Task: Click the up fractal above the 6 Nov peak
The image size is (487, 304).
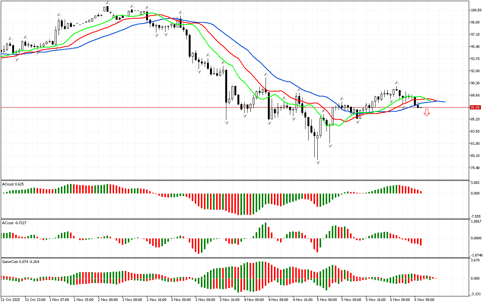Action: pyautogui.click(x=396, y=82)
